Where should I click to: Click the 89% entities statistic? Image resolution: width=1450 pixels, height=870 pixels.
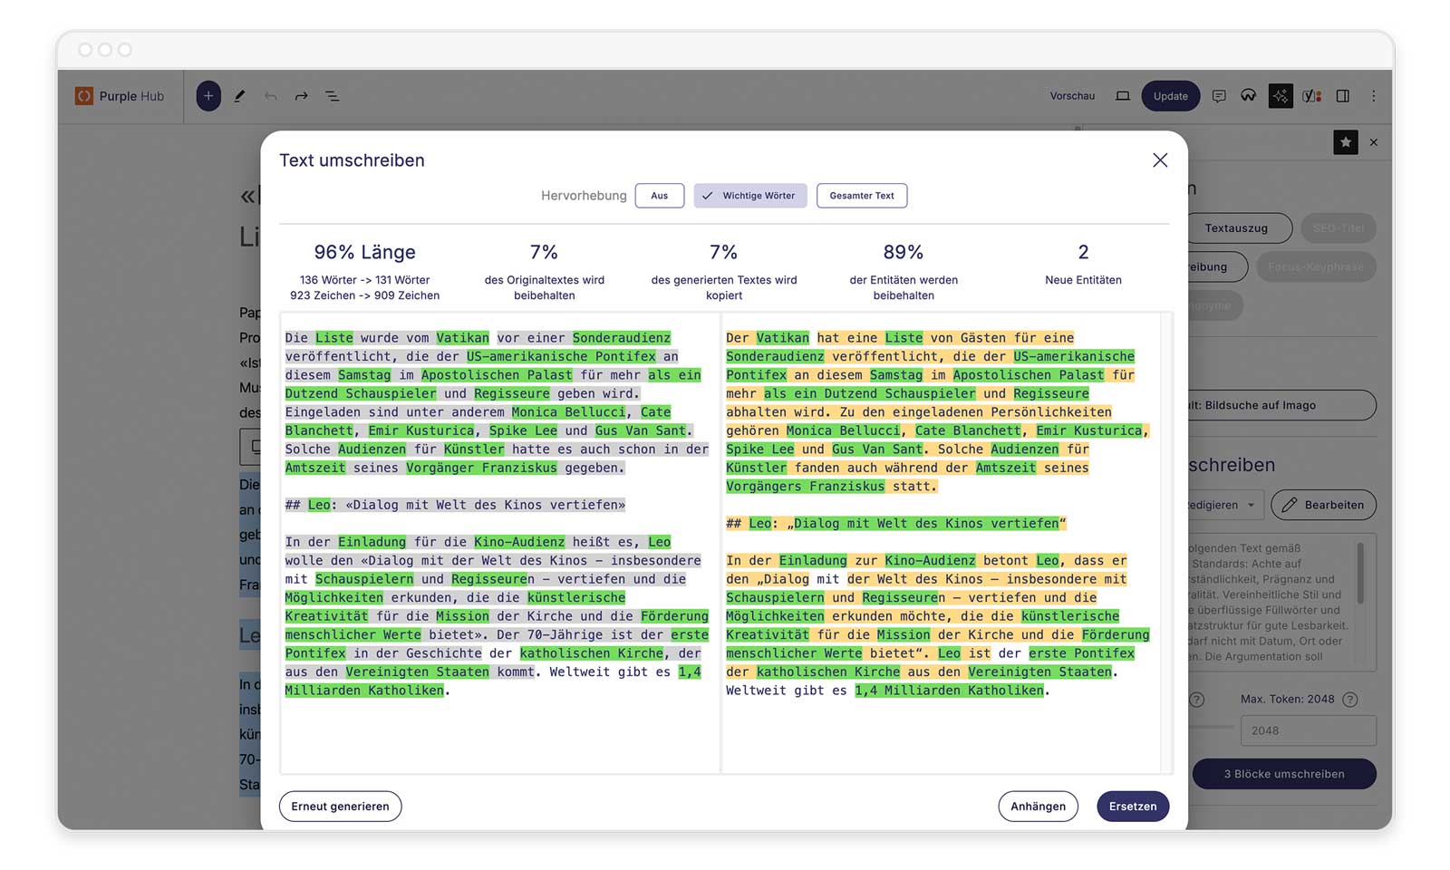tap(904, 252)
